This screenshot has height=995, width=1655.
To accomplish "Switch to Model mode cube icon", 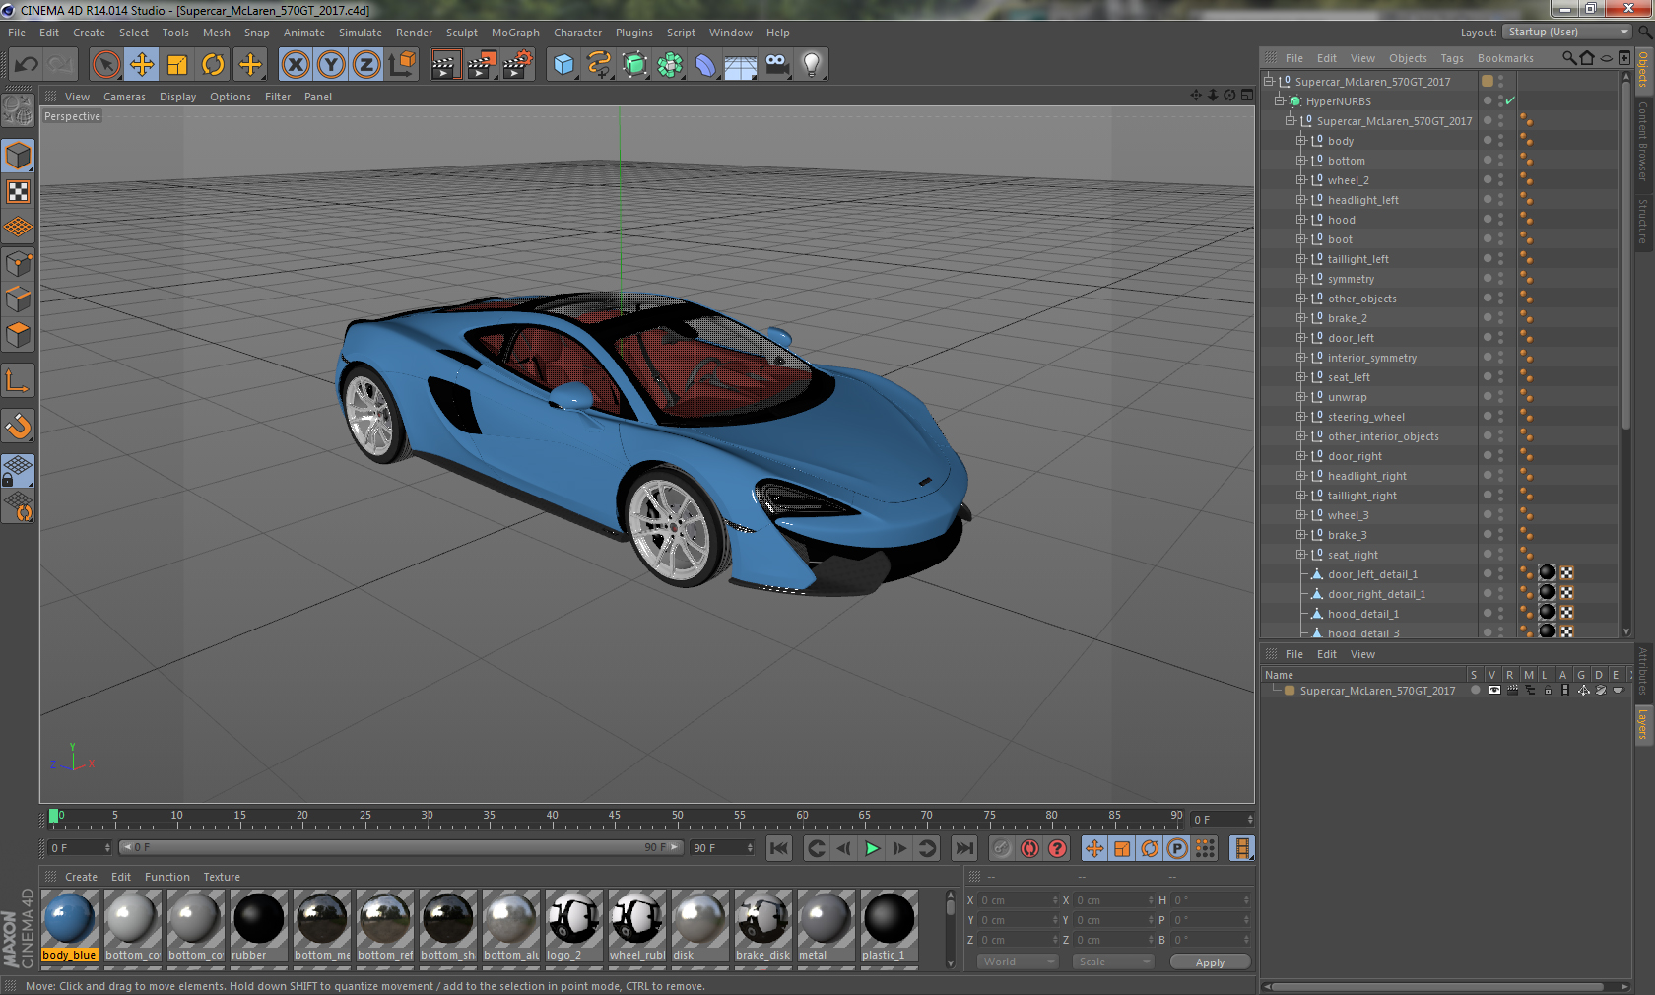I will pos(18,156).
